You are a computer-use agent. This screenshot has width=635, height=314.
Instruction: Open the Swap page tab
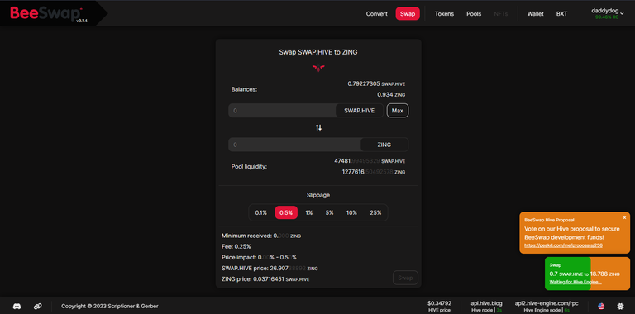[408, 14]
